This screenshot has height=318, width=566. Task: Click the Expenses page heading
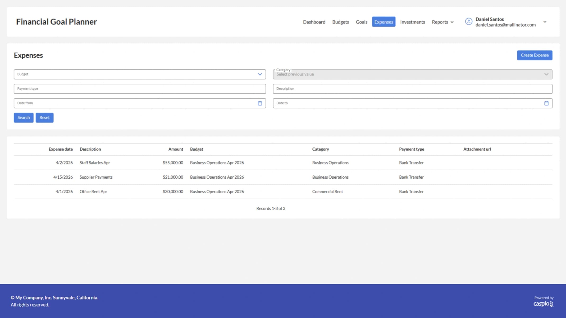(28, 55)
